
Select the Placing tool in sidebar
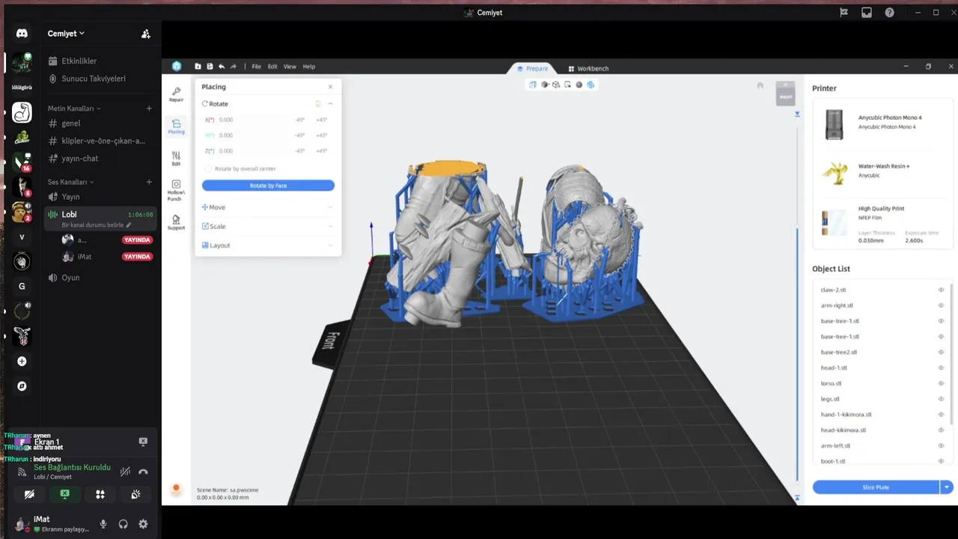(176, 127)
